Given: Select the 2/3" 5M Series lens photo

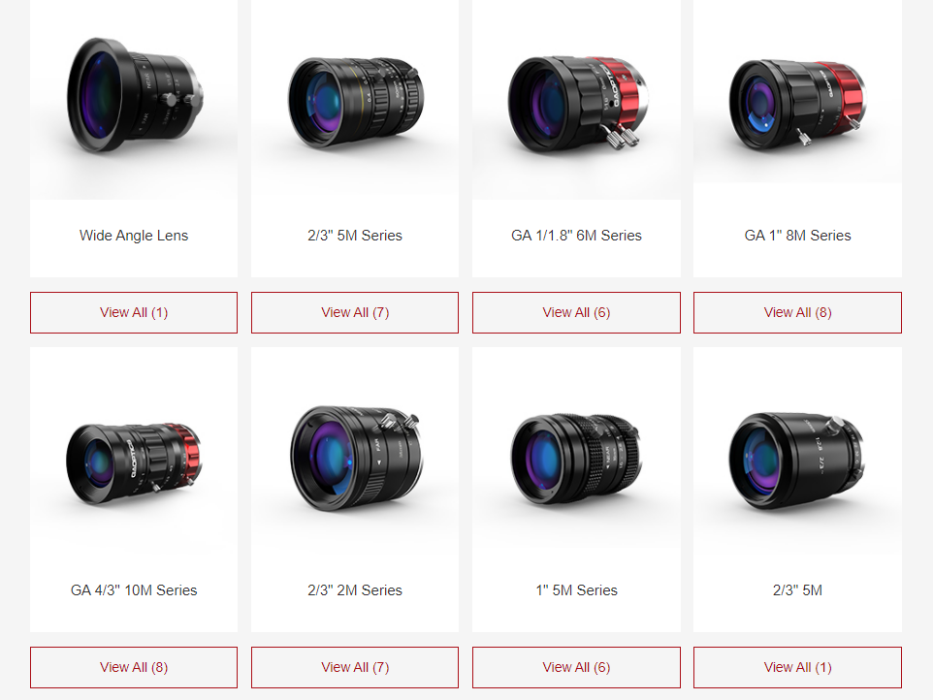Looking at the screenshot, I should pos(355,99).
